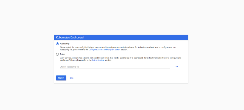Click the Skip button

tap(72, 78)
